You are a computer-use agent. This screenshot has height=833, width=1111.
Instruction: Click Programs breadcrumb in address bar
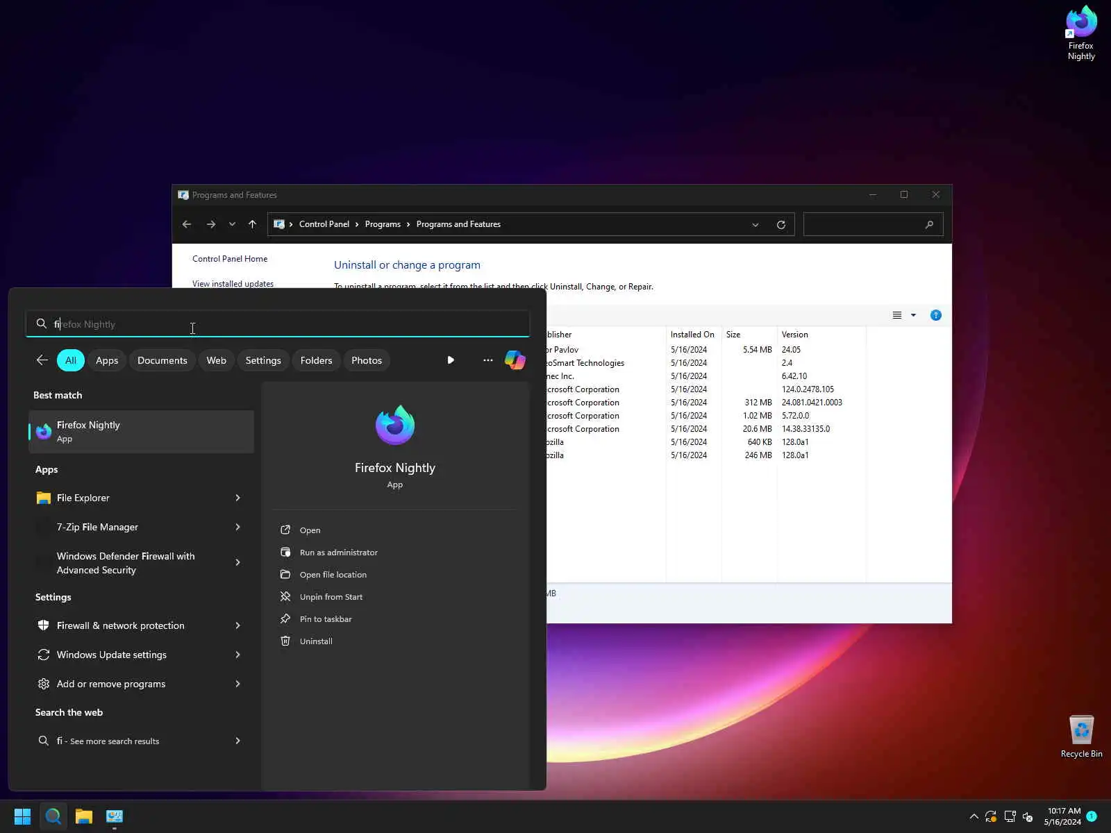383,224
